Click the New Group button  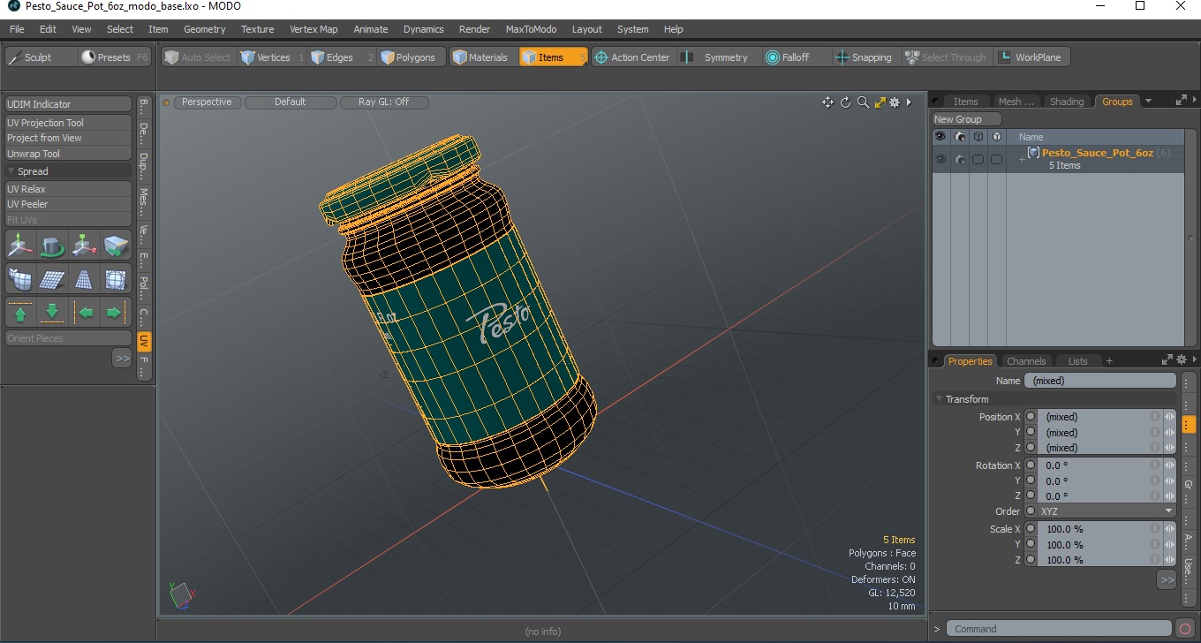tap(967, 119)
